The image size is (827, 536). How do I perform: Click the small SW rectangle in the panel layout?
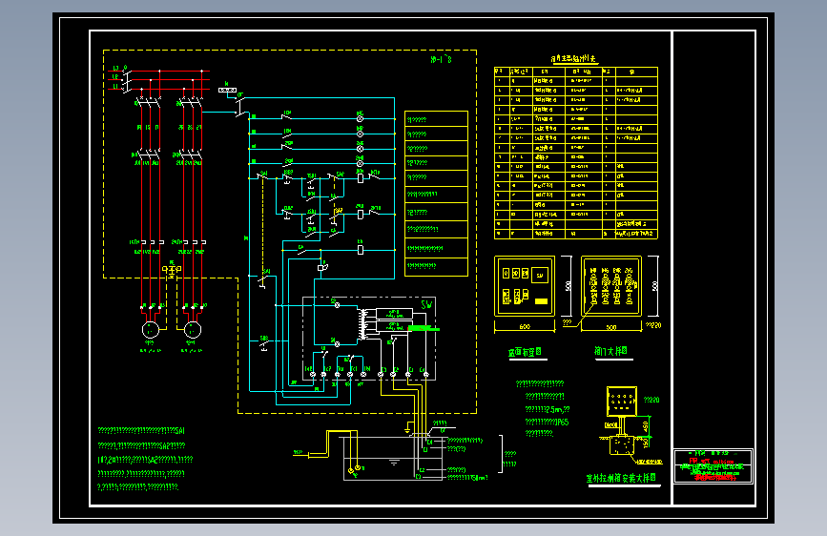pyautogui.click(x=540, y=276)
